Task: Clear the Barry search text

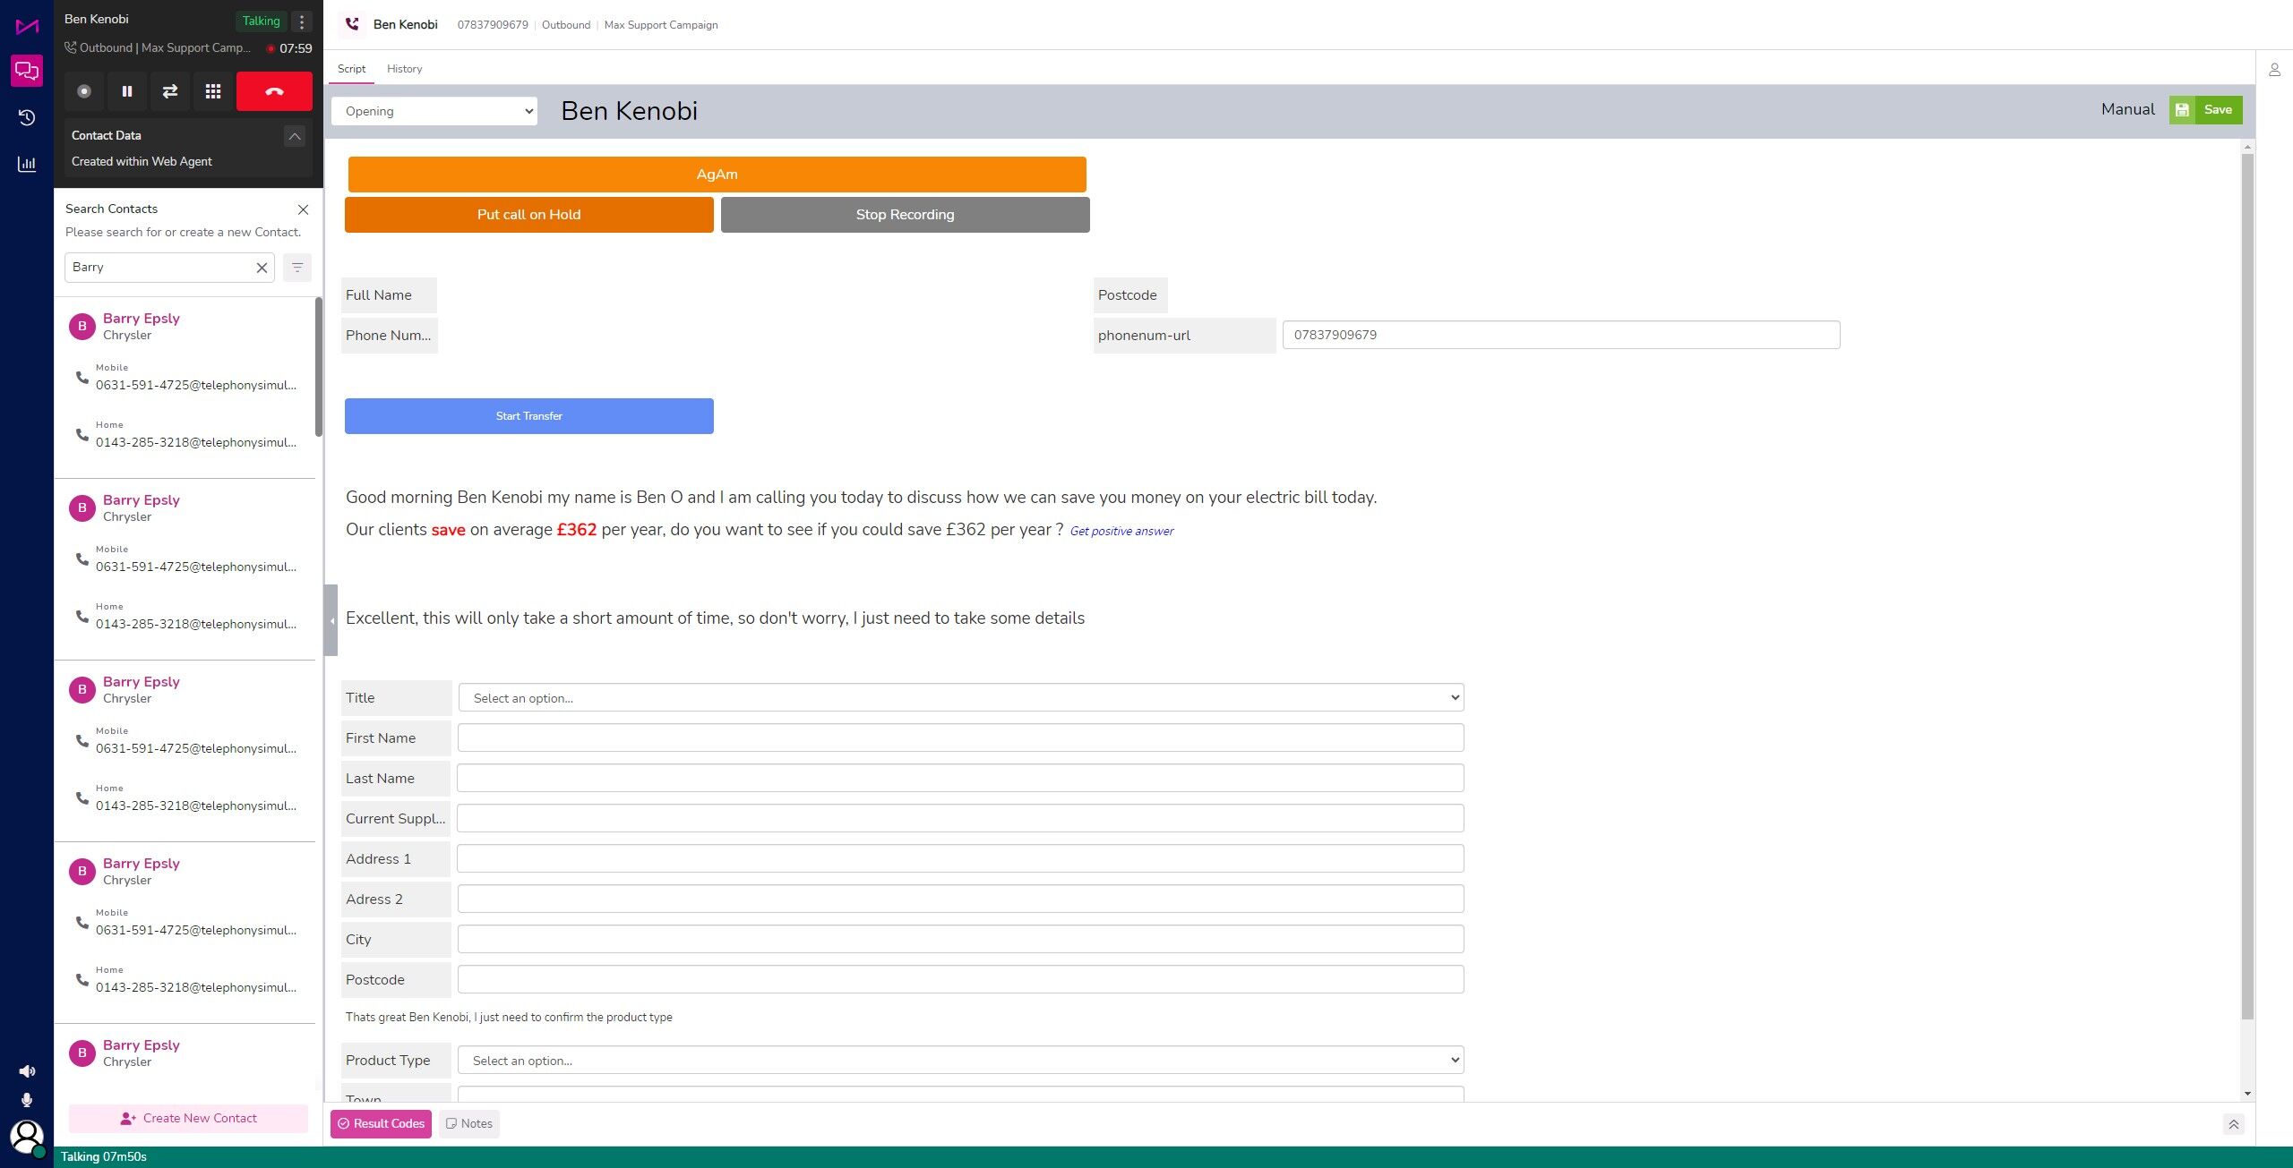Action: [x=262, y=268]
